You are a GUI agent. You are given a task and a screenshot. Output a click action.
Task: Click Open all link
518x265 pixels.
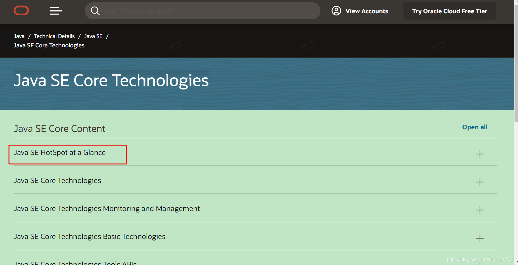pyautogui.click(x=475, y=127)
